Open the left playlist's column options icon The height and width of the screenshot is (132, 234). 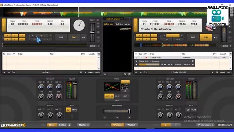(99, 54)
